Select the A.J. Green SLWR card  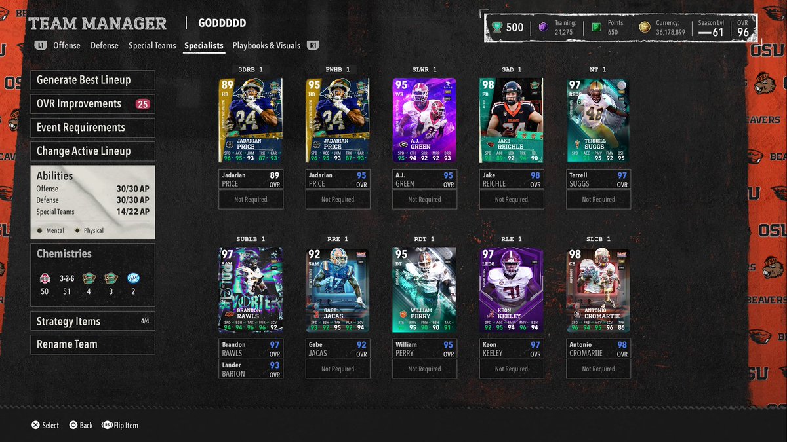(x=424, y=120)
